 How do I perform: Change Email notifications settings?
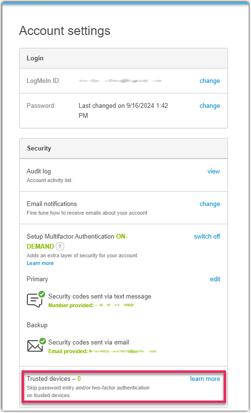click(x=210, y=204)
